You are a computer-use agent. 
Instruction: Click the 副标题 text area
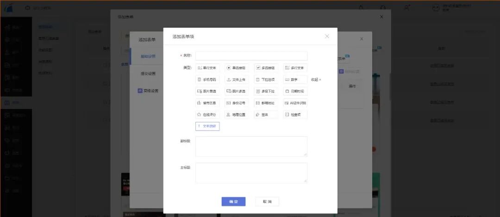[x=251, y=146]
